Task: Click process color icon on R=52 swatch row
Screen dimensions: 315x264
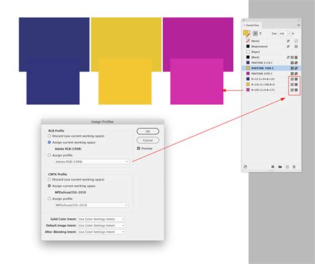Action: point(292,79)
